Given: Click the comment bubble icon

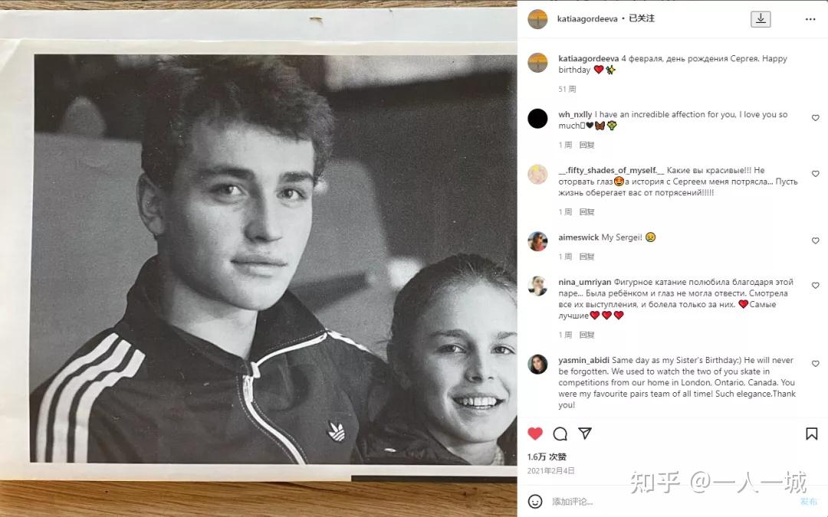Looking at the screenshot, I should (x=560, y=434).
